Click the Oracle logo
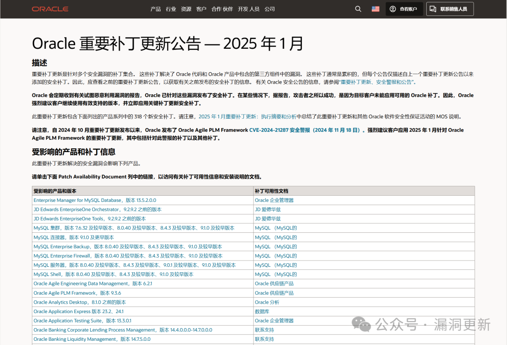507x345 pixels. 50,9
